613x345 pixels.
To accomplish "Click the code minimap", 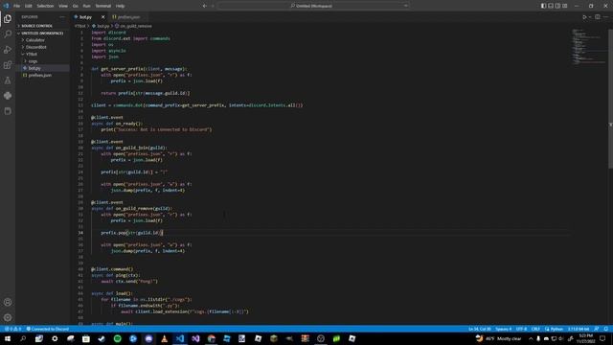I will pyautogui.click(x=589, y=46).
